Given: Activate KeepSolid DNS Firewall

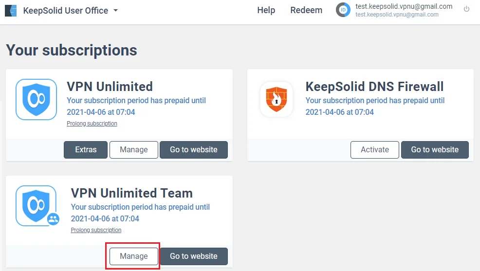Looking at the screenshot, I should [375, 149].
